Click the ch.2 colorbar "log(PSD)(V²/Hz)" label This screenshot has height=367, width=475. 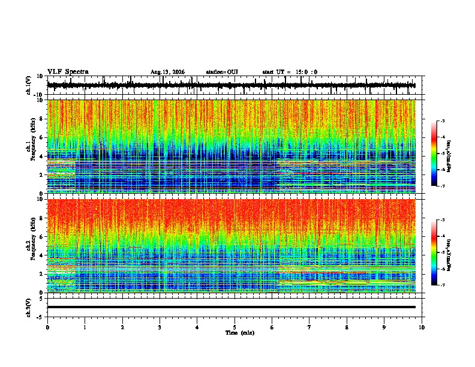coord(449,255)
